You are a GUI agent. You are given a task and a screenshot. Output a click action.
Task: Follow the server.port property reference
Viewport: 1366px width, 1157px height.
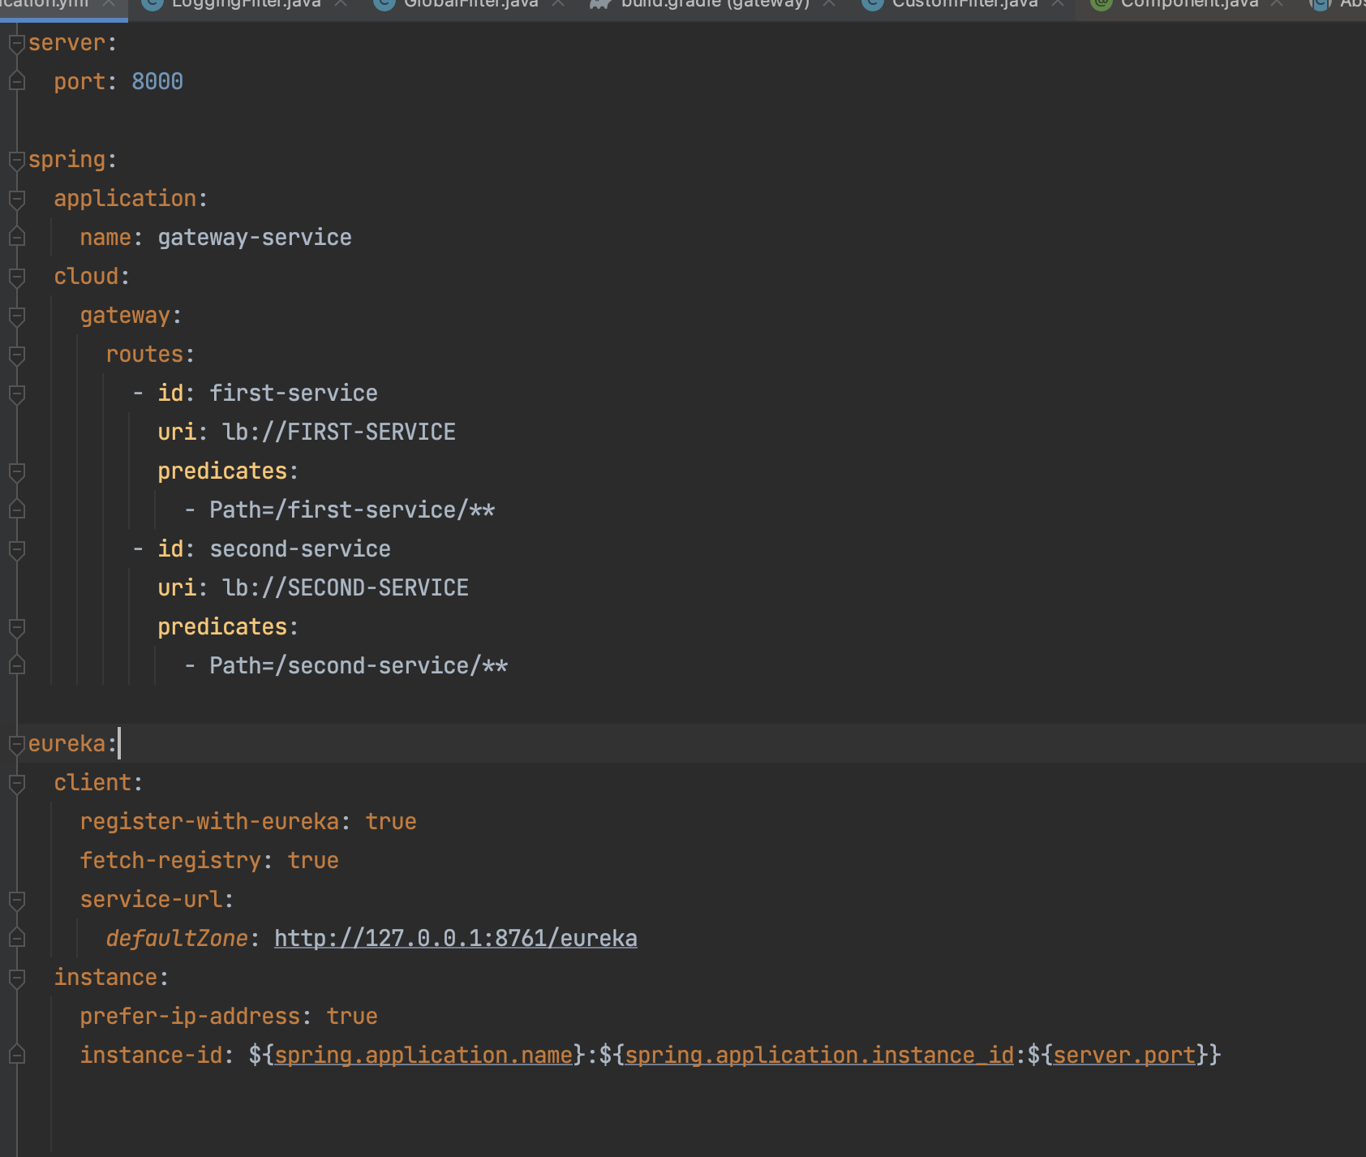coord(1124,1056)
